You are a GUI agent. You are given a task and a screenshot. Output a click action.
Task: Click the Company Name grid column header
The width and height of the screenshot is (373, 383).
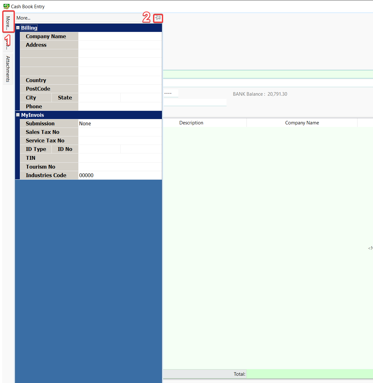302,123
